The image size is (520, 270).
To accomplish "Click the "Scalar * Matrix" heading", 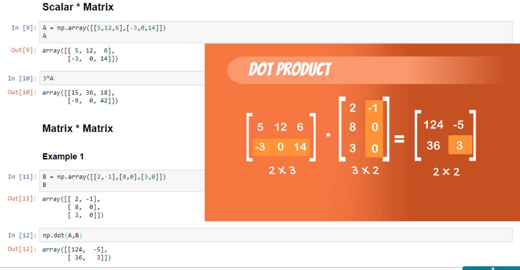I will [x=78, y=7].
